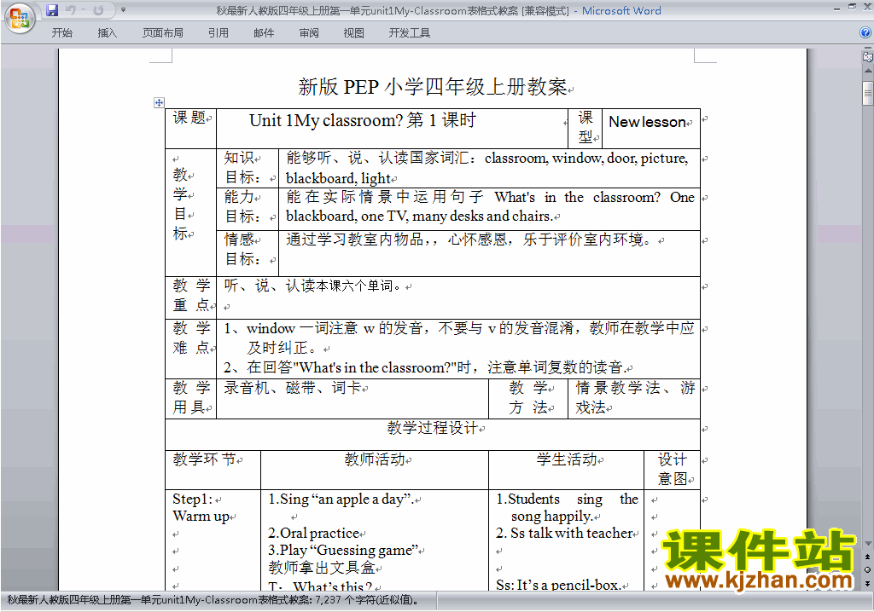874x612 pixels.
Task: Open Select Browse Object circle button
Action: (868, 569)
